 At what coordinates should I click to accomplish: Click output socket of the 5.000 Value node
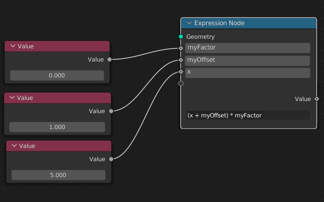click(111, 159)
